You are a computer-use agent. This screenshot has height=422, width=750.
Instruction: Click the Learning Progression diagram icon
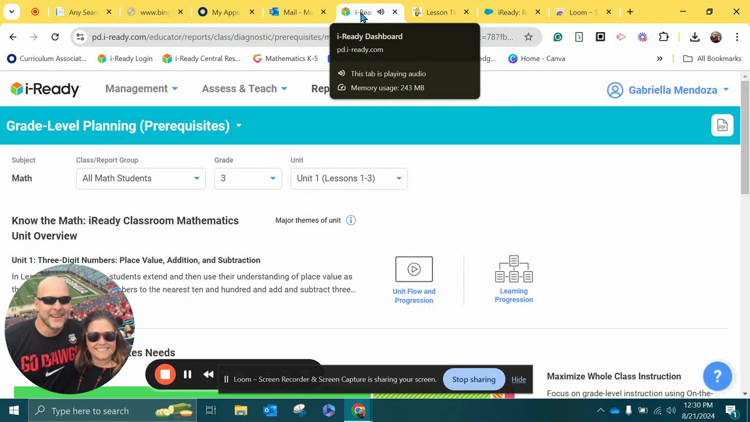[x=514, y=269]
